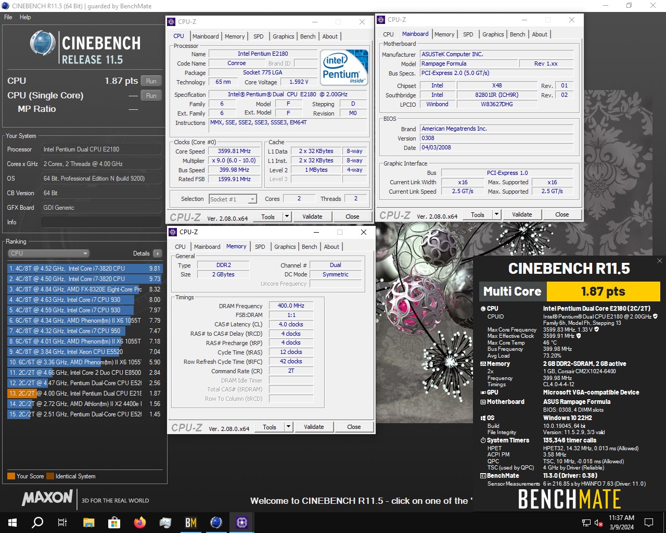The width and height of the screenshot is (666, 533).
Task: Click the volume muted tray icon
Action: [x=598, y=523]
